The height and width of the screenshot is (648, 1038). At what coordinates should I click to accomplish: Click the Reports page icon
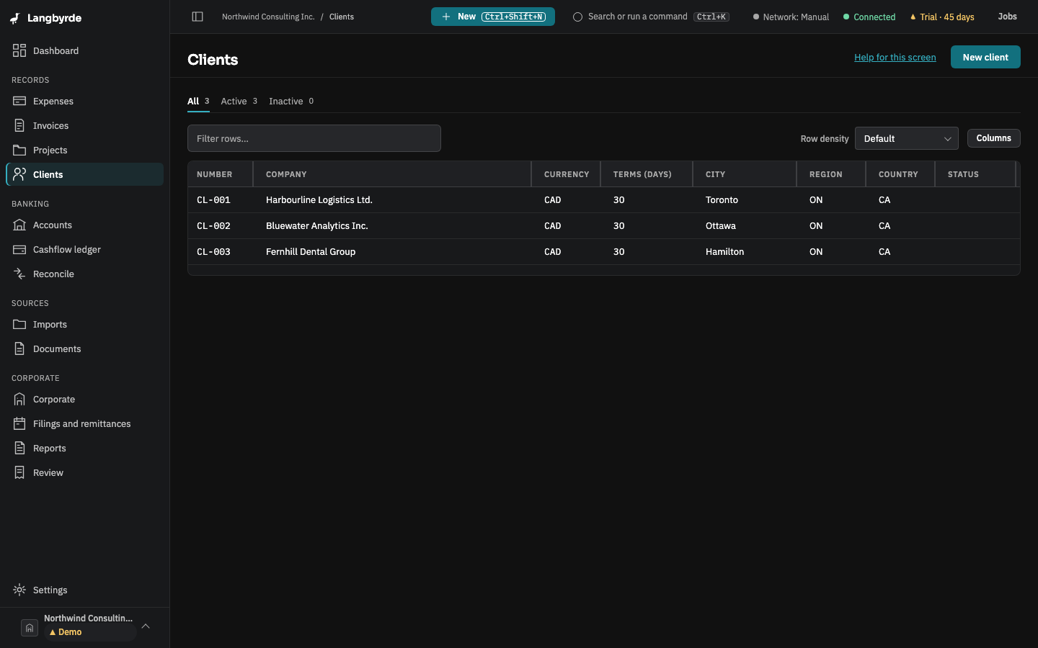[19, 448]
